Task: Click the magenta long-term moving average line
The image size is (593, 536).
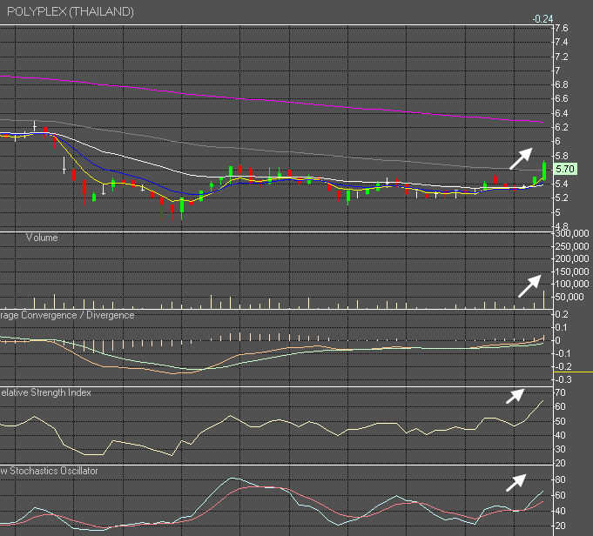Action: (x=273, y=101)
